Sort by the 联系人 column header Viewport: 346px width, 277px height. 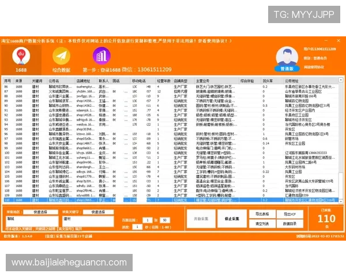(104, 81)
